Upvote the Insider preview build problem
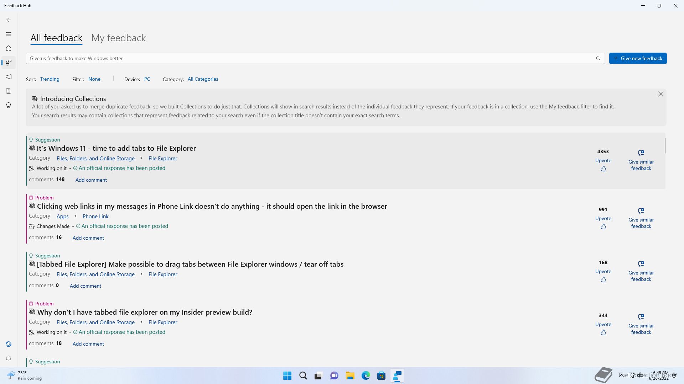The height and width of the screenshot is (384, 684). click(x=603, y=329)
